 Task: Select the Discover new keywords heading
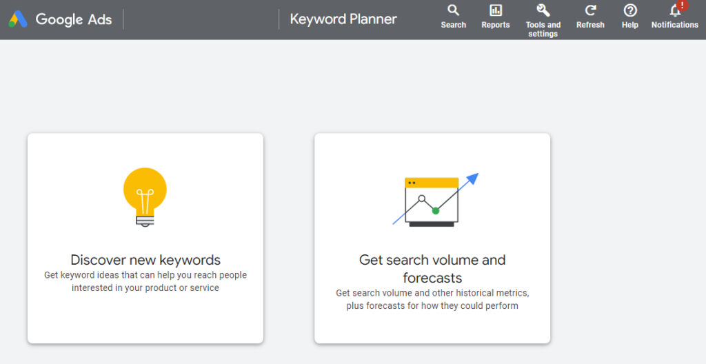tap(145, 260)
